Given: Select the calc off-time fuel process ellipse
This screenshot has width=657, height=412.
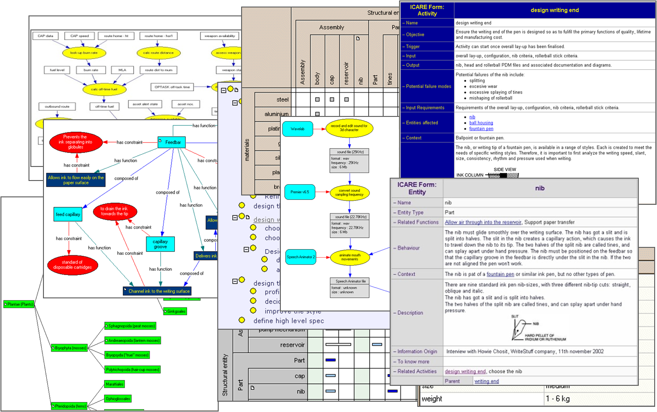Looking at the screenshot, I should point(104,89).
